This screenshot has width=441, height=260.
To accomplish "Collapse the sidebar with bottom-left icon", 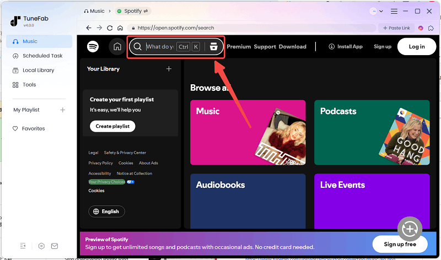I will pos(23,246).
